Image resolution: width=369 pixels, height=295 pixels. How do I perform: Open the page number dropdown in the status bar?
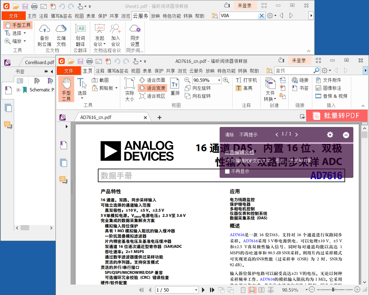[196, 290]
